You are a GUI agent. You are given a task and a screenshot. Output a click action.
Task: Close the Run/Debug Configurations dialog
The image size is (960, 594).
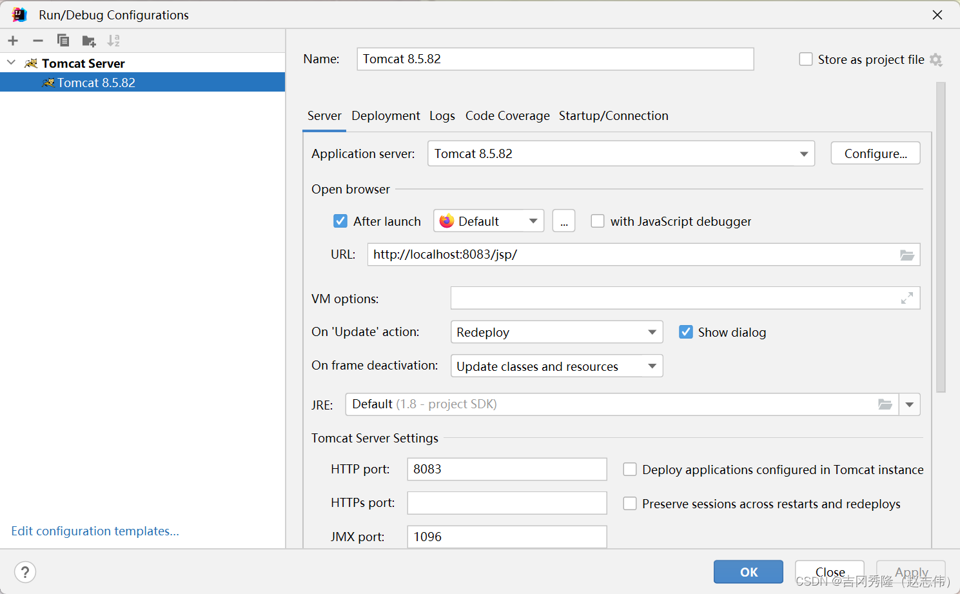[x=937, y=15]
